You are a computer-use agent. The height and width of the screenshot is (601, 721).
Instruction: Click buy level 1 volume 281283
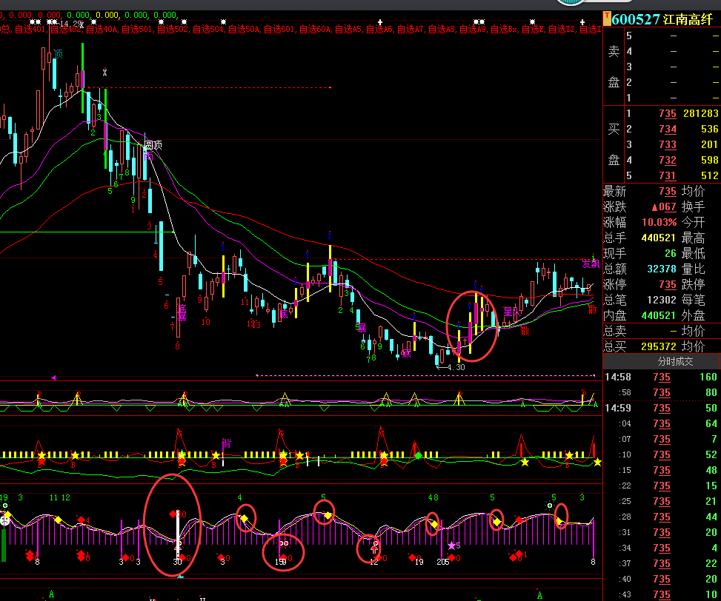(x=701, y=113)
